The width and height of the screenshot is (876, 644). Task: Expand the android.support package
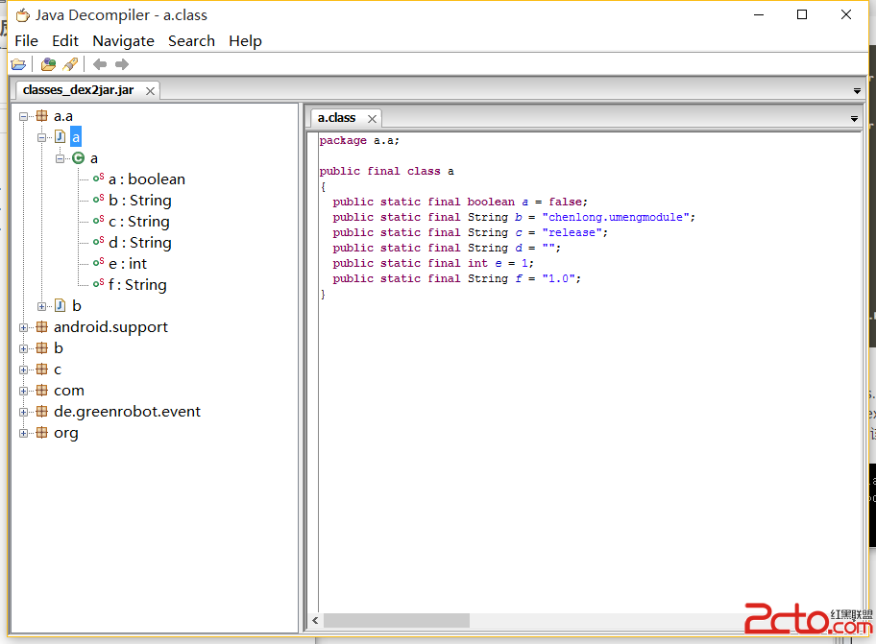click(x=24, y=327)
